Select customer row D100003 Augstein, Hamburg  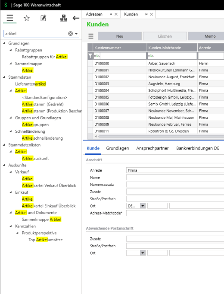pyautogui.click(x=156, y=83)
